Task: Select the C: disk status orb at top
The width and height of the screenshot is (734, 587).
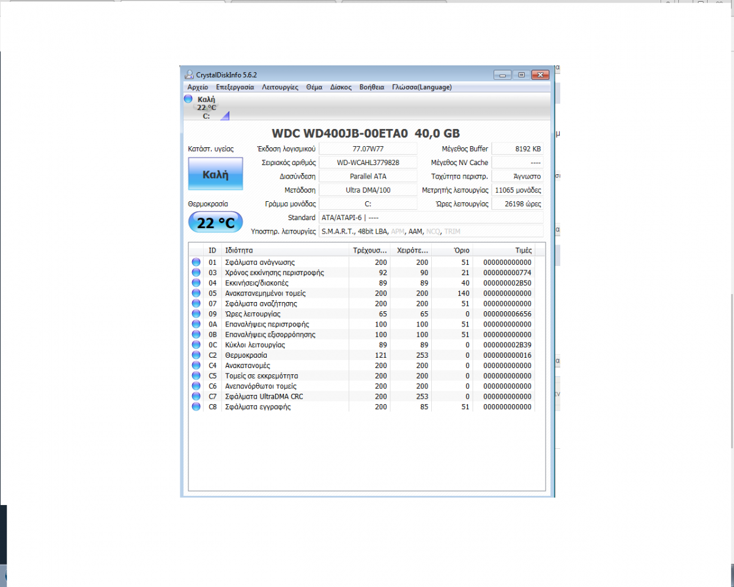Action: click(188, 99)
